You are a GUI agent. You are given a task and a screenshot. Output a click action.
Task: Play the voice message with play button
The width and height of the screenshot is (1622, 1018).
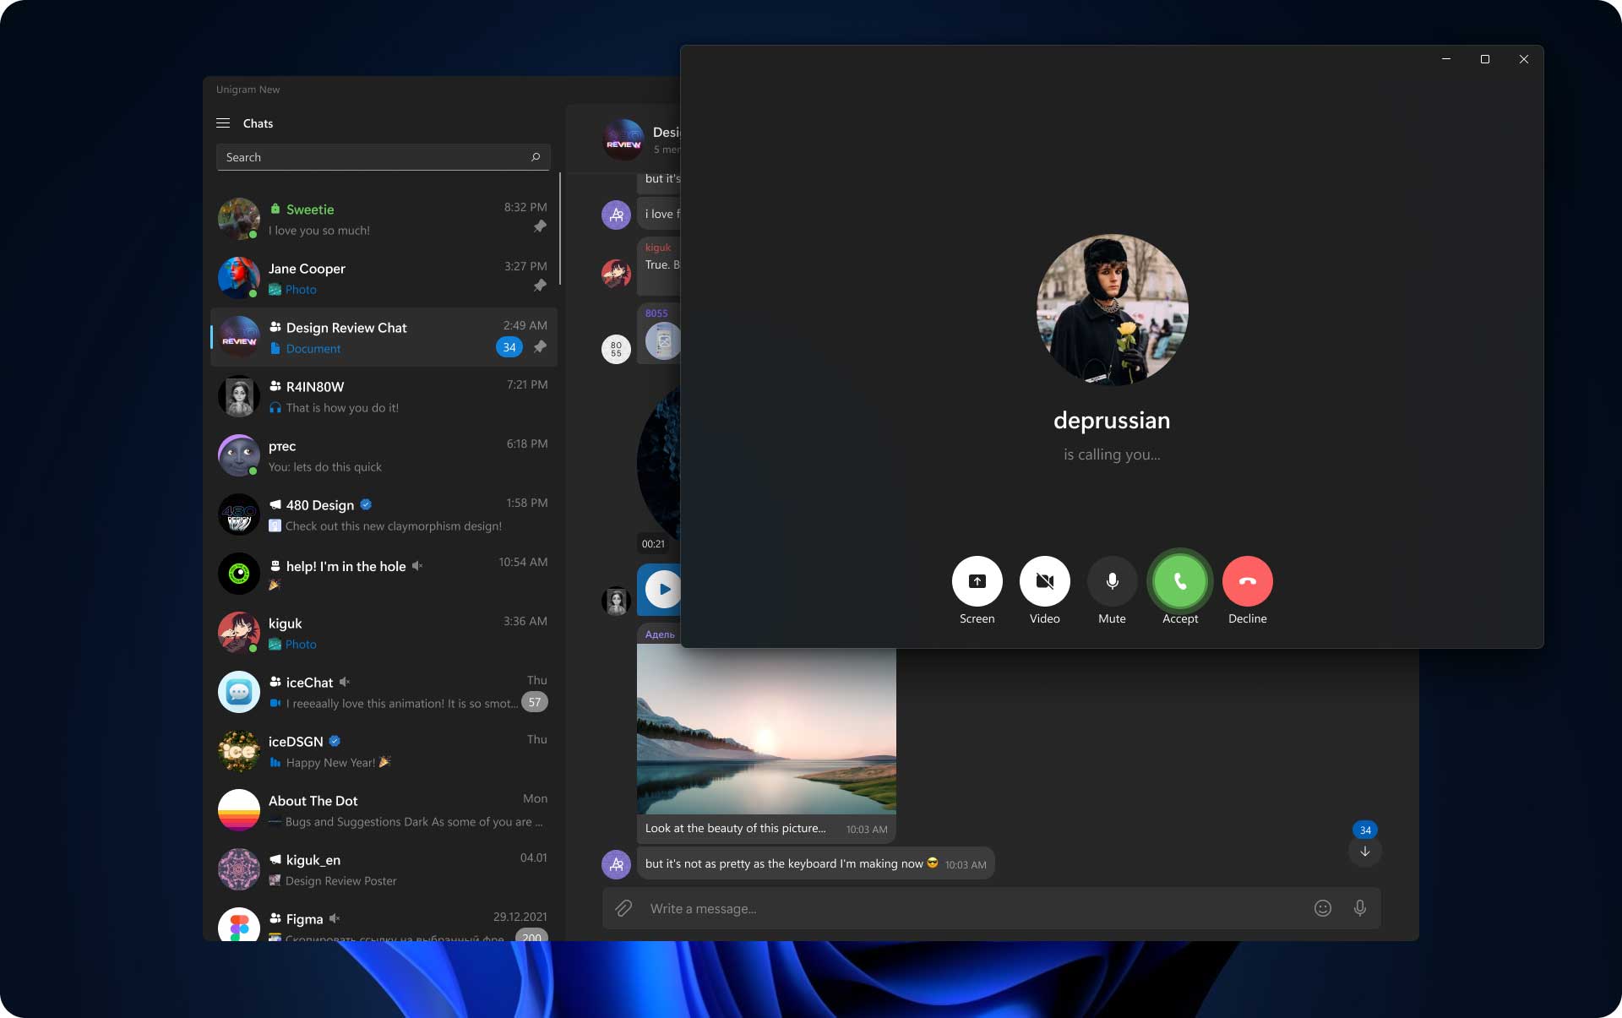tap(664, 589)
